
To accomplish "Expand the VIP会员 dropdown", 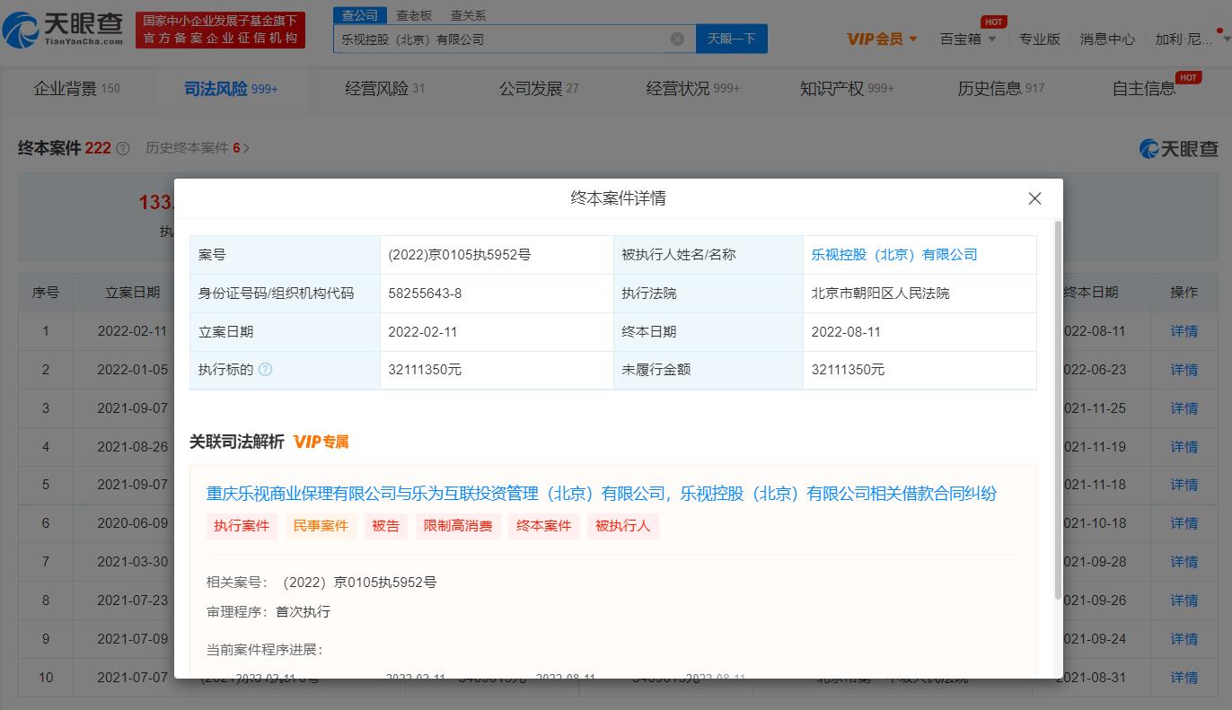I will tap(882, 39).
